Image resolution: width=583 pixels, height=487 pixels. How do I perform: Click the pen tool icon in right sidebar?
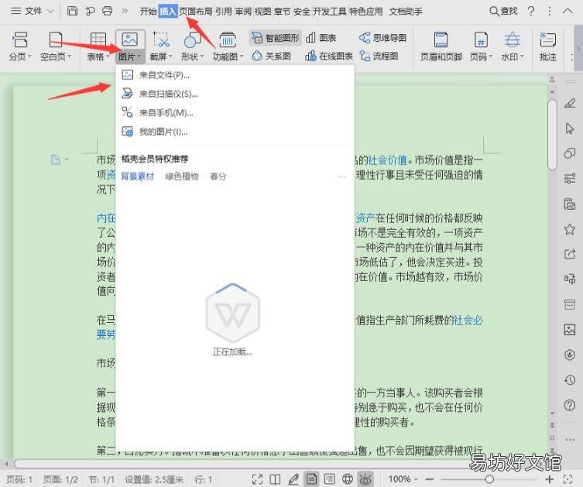point(569,103)
